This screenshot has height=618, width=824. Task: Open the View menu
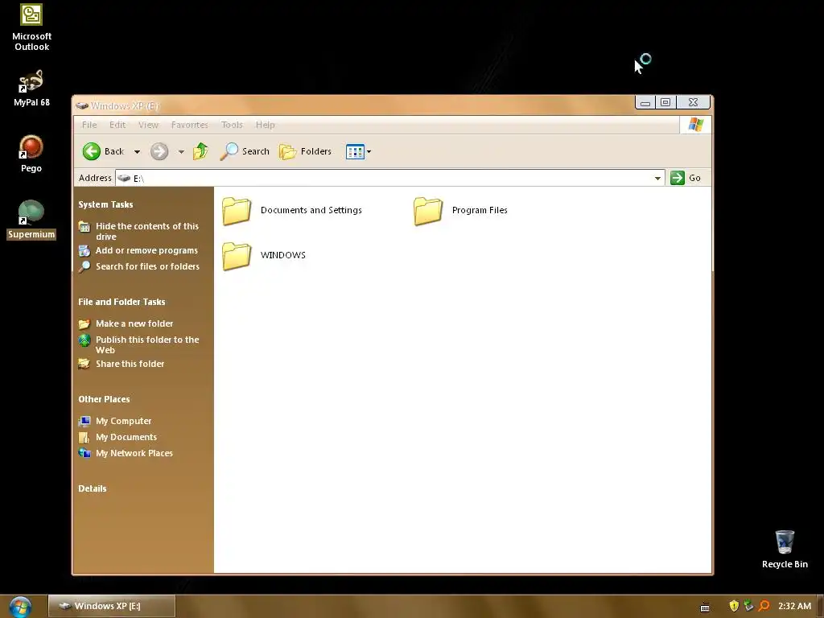[x=148, y=125]
